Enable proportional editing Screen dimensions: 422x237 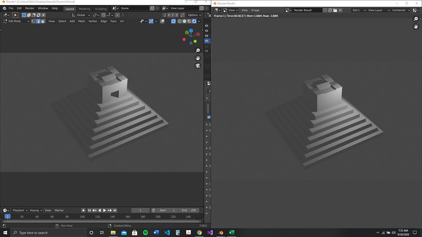pyautogui.click(x=117, y=15)
